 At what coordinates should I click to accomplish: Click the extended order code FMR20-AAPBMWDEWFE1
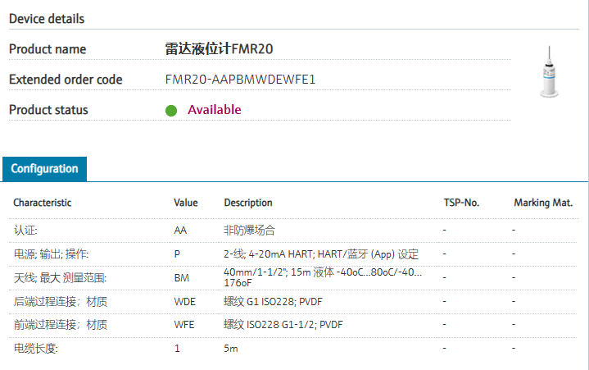coord(240,80)
